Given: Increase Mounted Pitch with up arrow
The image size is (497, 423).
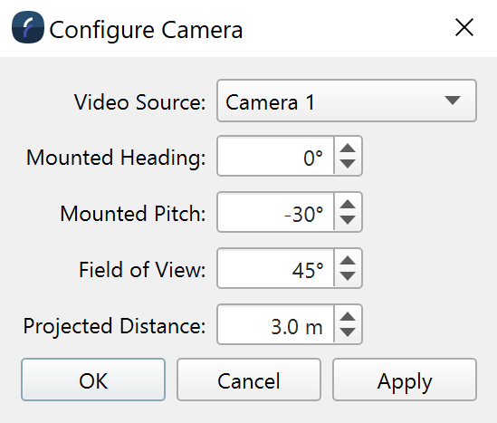Looking at the screenshot, I should tap(348, 204).
